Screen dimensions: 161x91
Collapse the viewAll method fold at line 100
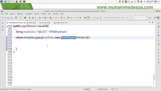13,26
